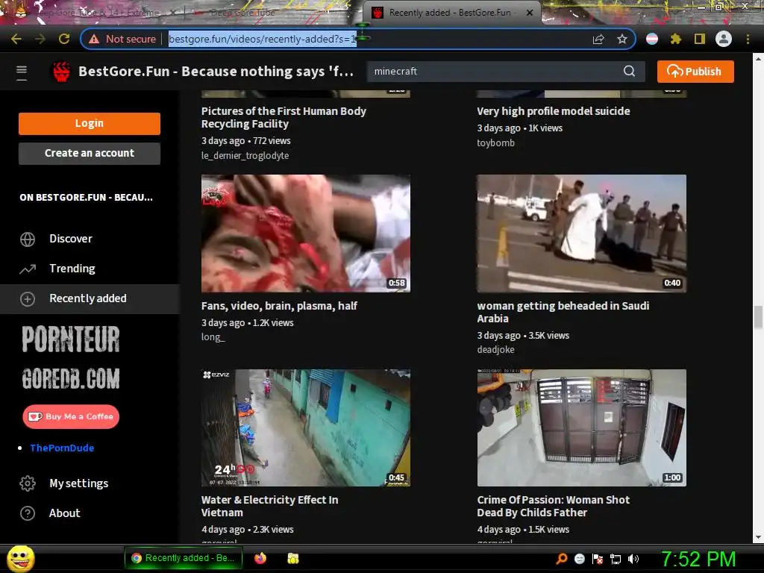Open the site hamburger menu
This screenshot has height=573, width=764.
tap(22, 72)
